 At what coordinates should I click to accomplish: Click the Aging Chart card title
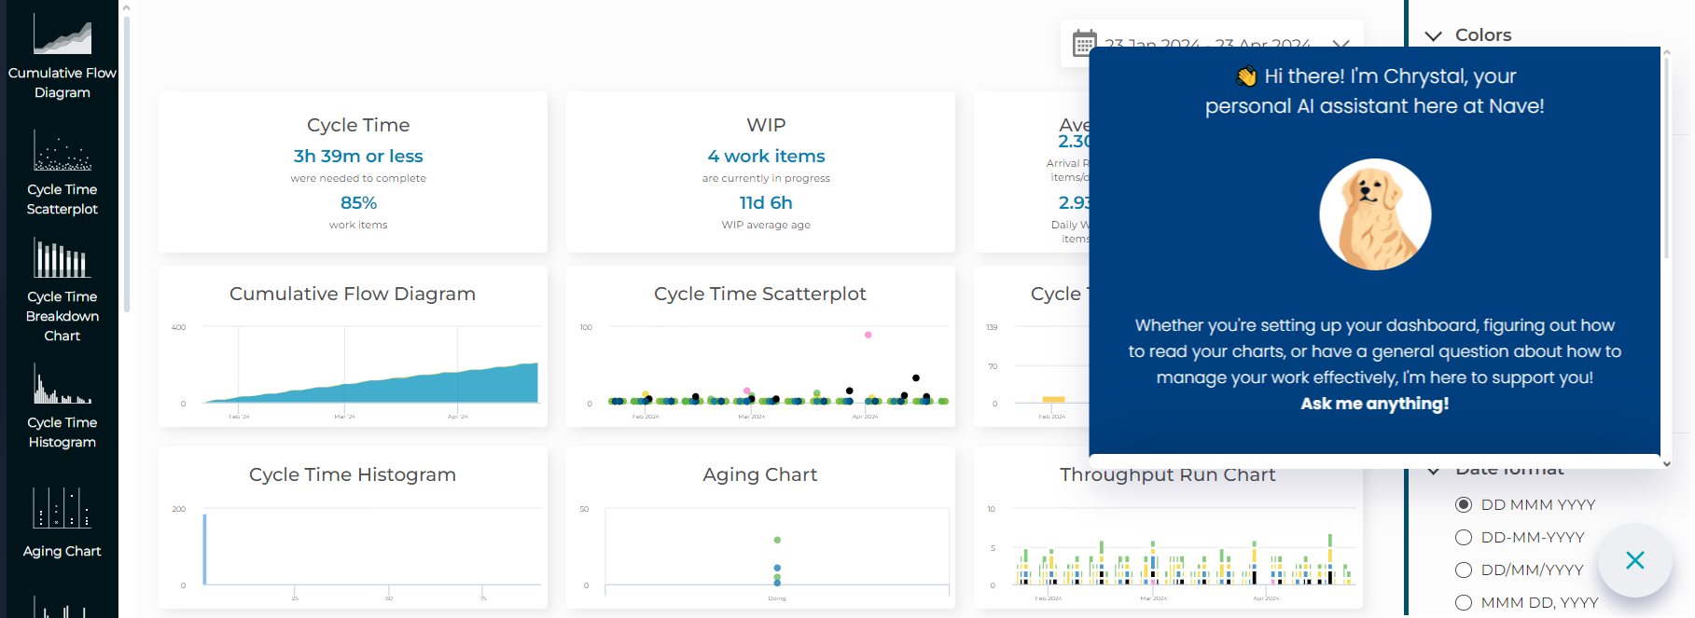(x=759, y=474)
